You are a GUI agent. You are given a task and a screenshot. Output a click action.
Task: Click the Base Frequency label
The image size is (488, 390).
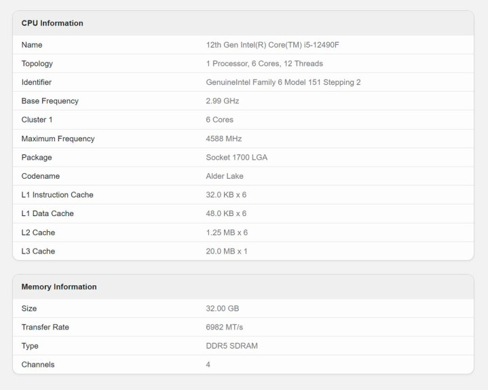pos(50,101)
